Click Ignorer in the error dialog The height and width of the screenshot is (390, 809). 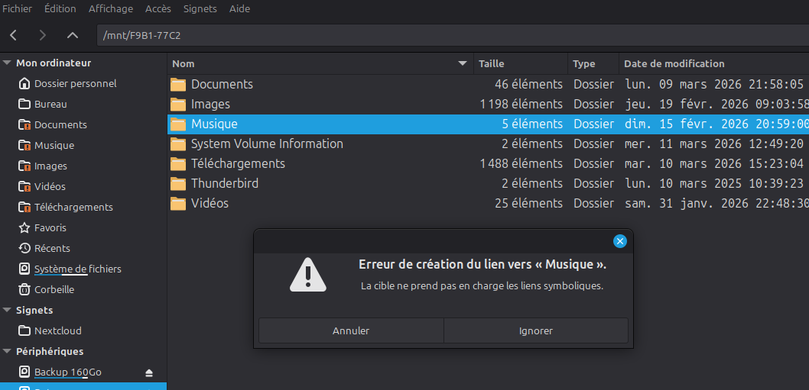[x=535, y=330]
